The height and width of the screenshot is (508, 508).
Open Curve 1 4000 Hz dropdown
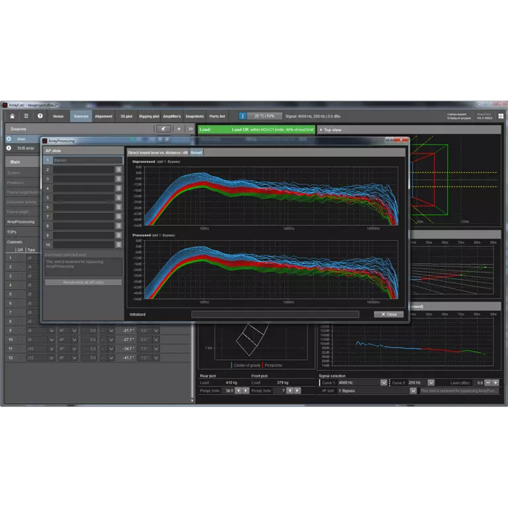point(384,382)
